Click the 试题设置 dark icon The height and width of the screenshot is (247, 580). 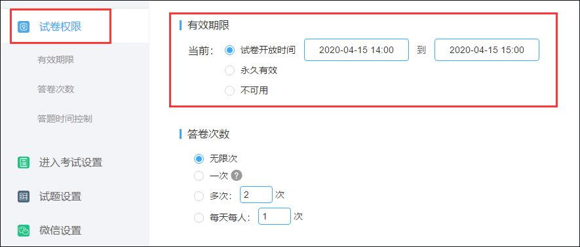pos(24,197)
